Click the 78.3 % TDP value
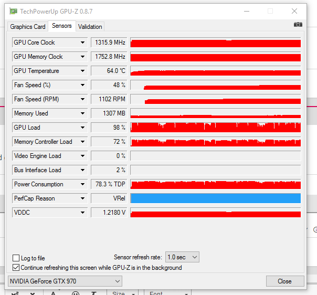Screen dimensions: 317x295 109,184
